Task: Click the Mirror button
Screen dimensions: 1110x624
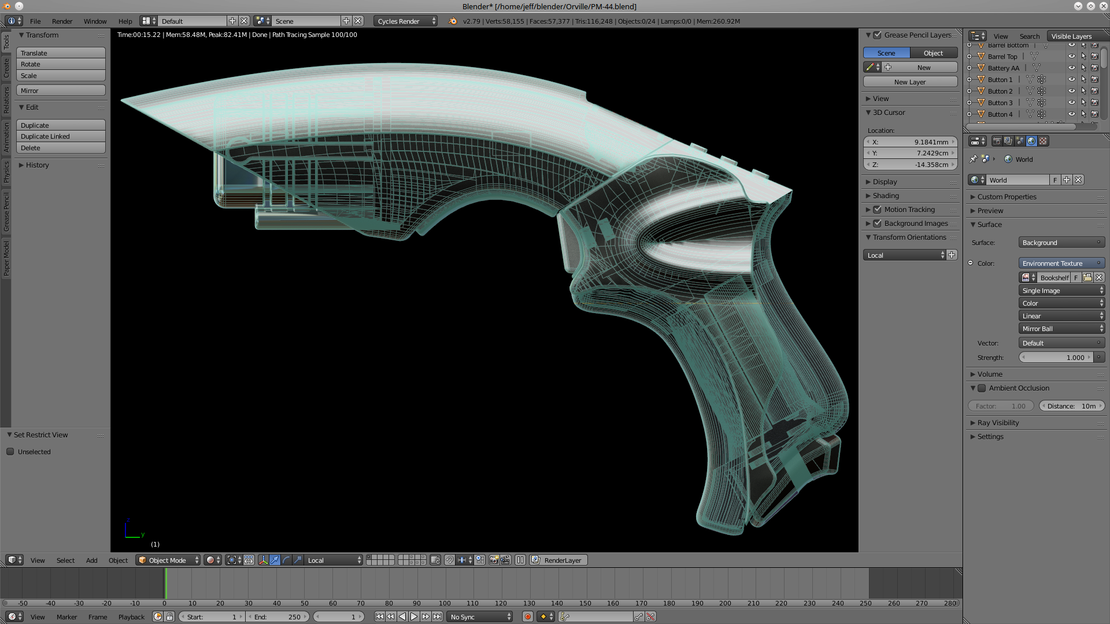Action: pyautogui.click(x=61, y=90)
